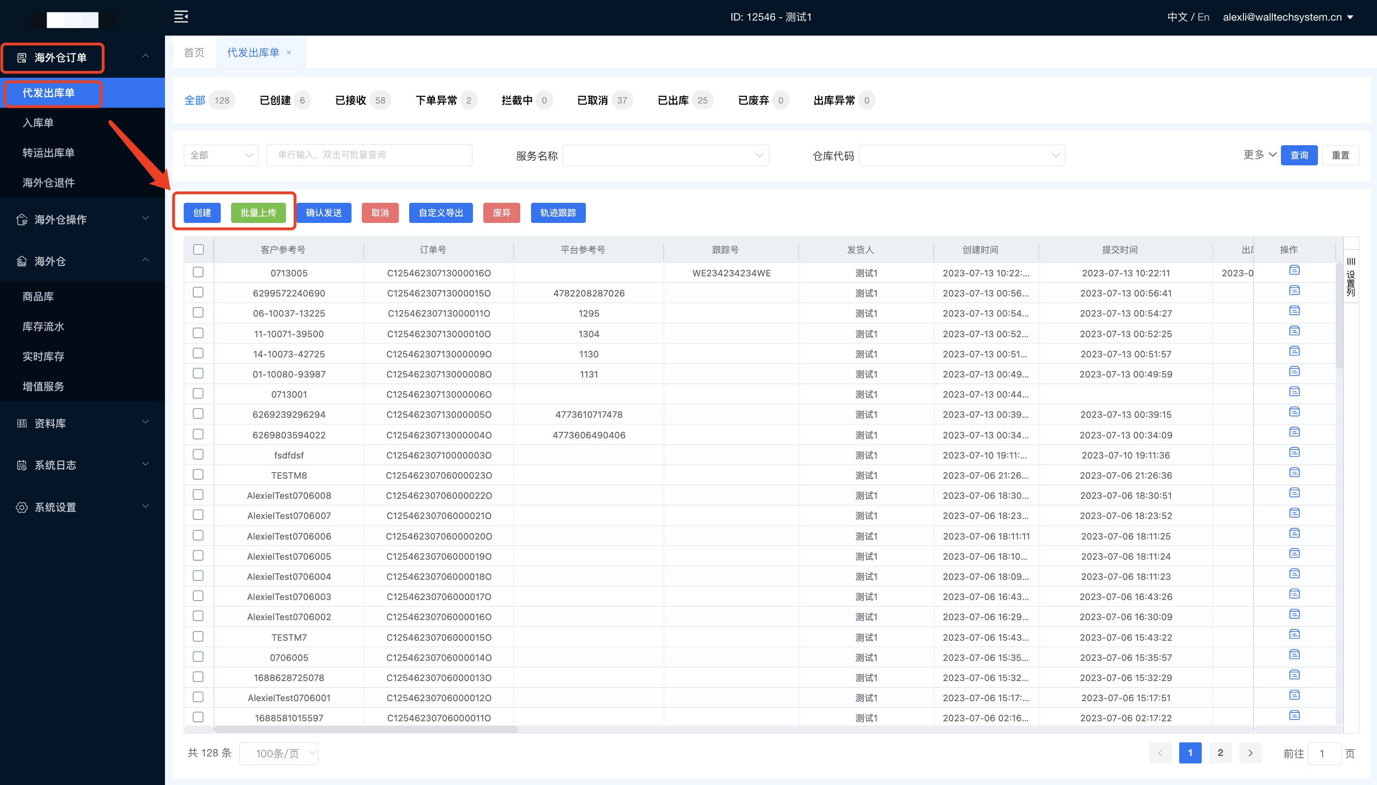The width and height of the screenshot is (1377, 785).
Task: Open details icon for order 1688581015597
Action: (1294, 716)
